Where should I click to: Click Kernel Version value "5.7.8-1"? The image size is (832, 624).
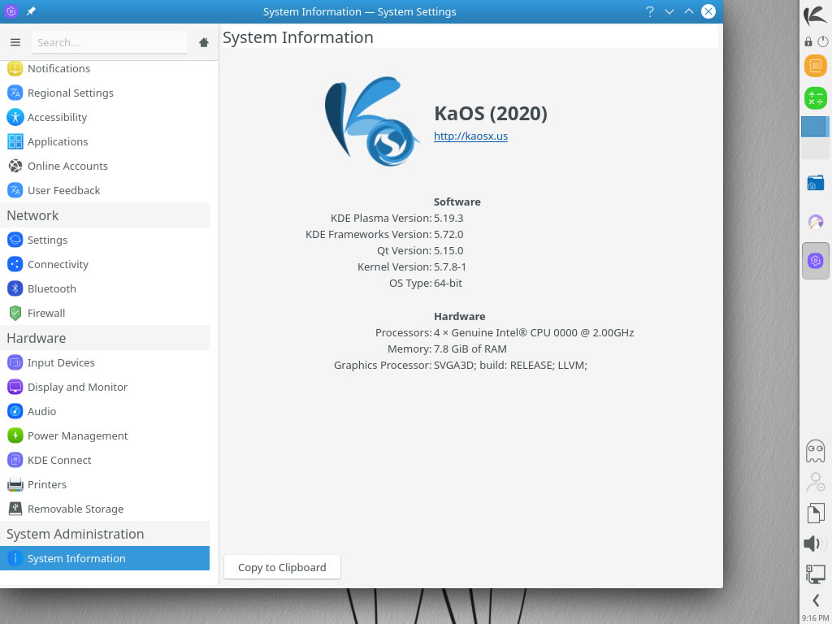[x=450, y=266]
